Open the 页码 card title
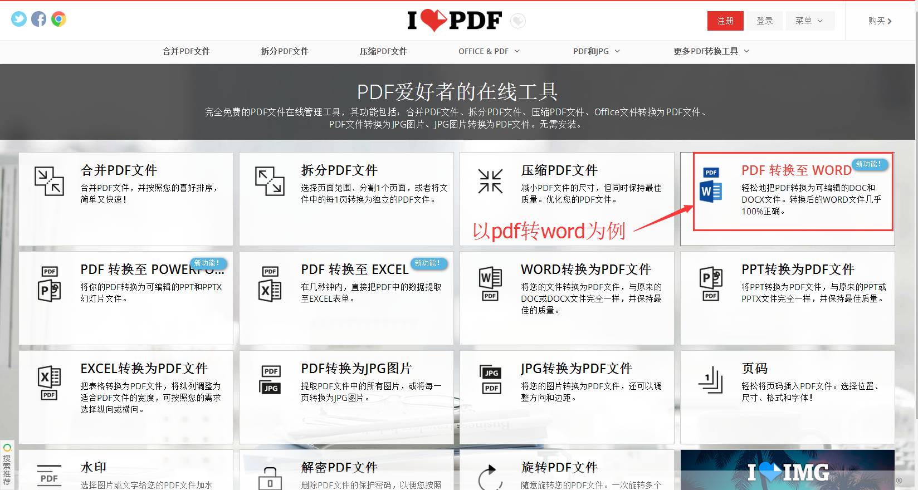 (755, 368)
